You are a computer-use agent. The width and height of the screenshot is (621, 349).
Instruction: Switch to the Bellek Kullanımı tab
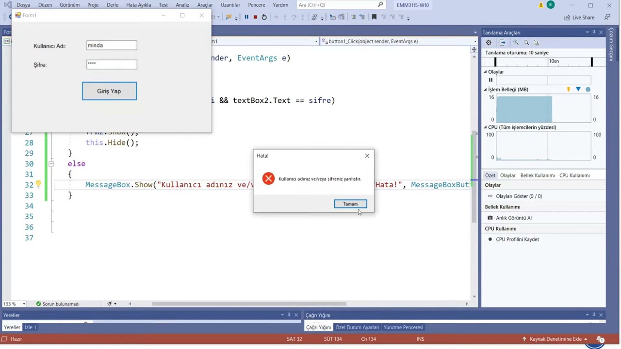tap(537, 175)
